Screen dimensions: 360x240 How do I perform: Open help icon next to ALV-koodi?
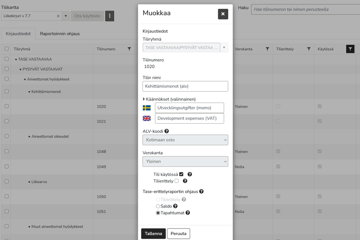click(166, 131)
